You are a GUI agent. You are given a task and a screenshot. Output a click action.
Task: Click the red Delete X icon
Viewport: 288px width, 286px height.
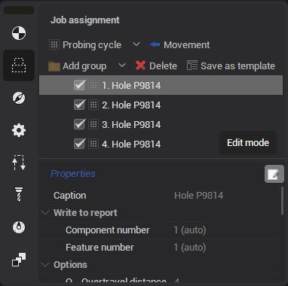140,65
